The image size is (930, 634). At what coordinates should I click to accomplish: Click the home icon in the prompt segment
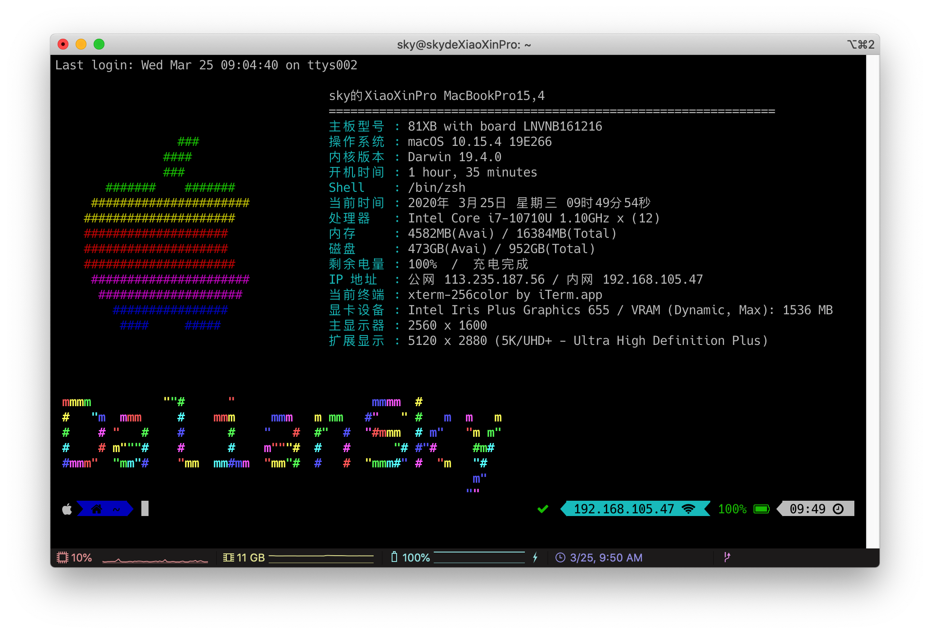pyautogui.click(x=96, y=509)
